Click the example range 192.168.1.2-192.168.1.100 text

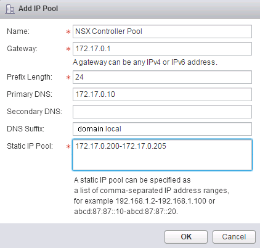tap(161, 201)
